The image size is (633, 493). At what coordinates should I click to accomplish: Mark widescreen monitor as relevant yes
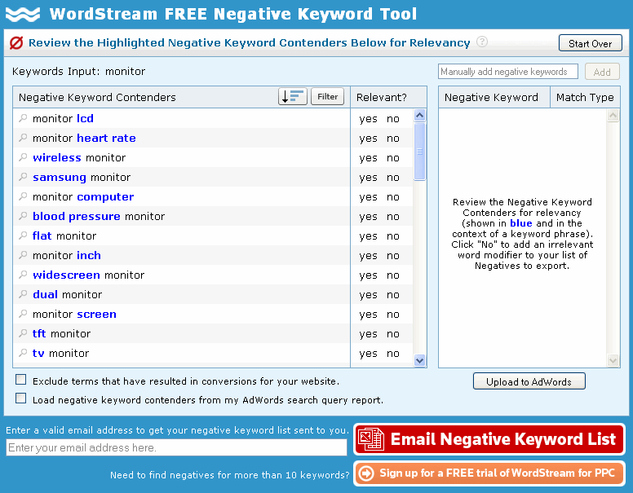coord(368,275)
